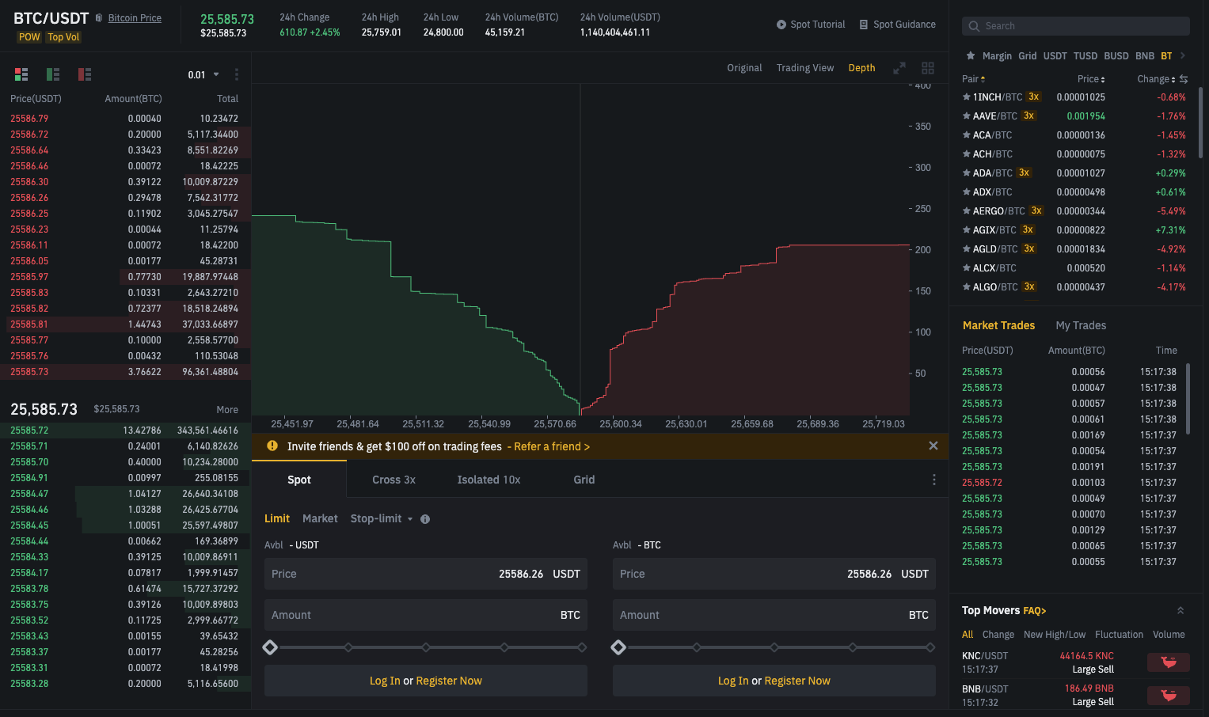Image resolution: width=1209 pixels, height=717 pixels.
Task: Close the invite friends banner
Action: 933,446
